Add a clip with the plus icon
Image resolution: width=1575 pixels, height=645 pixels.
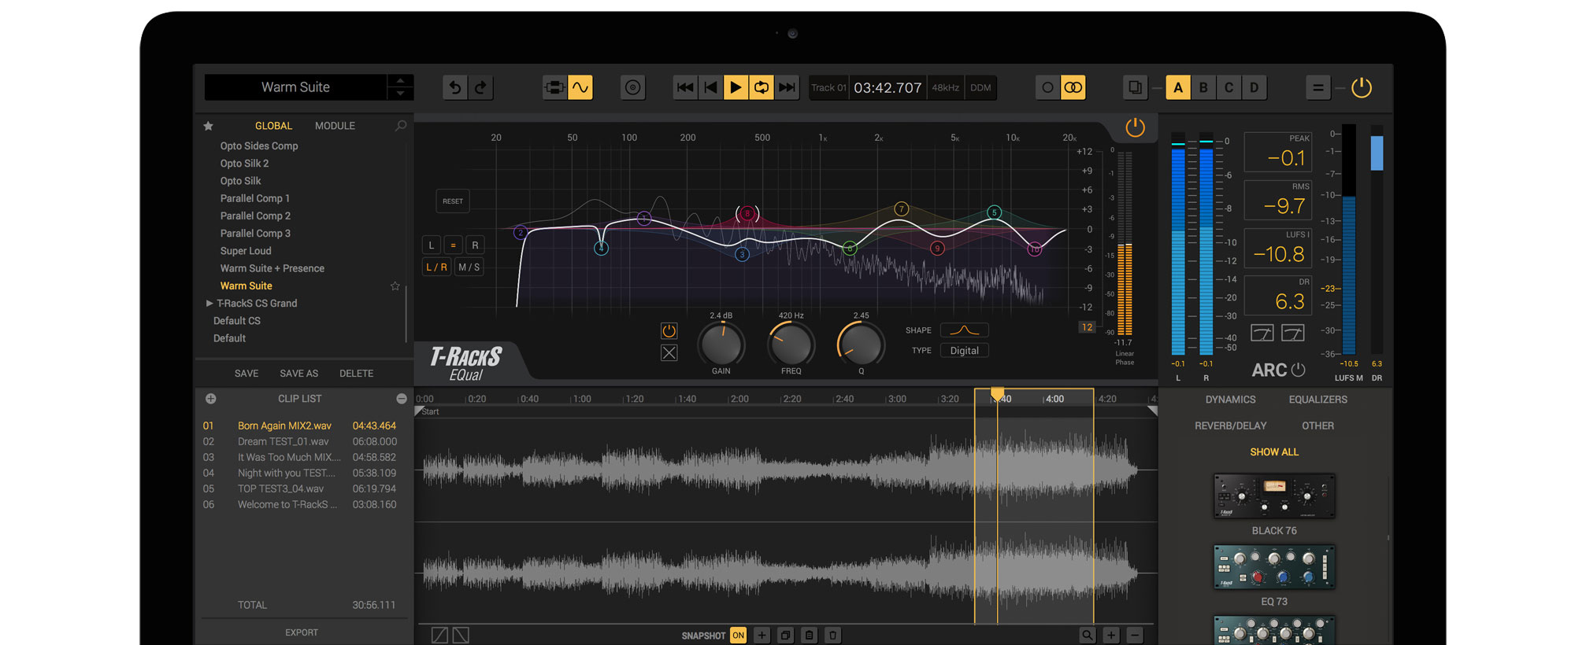210,399
